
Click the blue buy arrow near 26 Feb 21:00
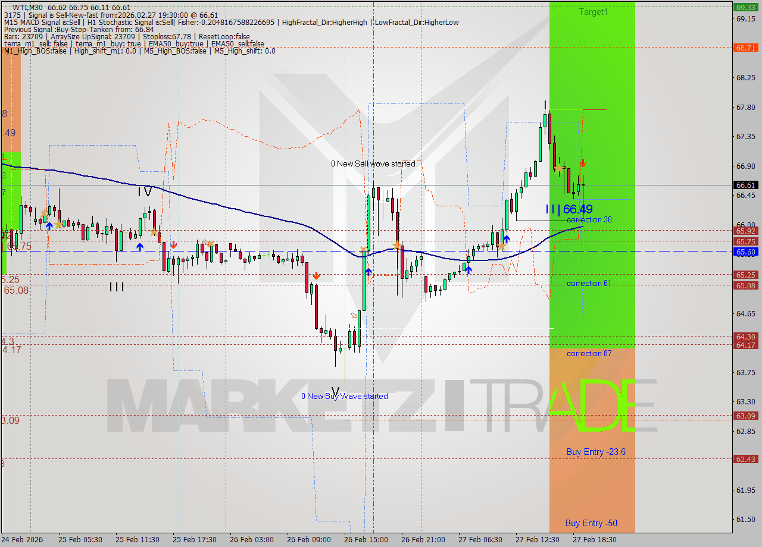468,269
